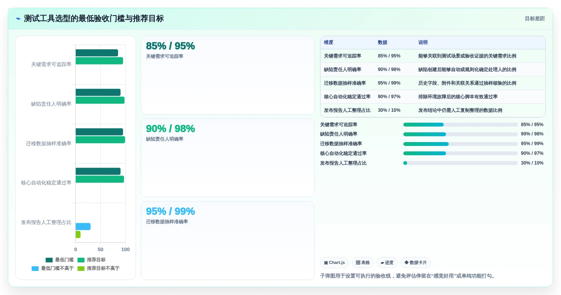561x295 pixels.
Task: Select the 缺陷责任人明确率 cell in the table
Action: (x=343, y=69)
